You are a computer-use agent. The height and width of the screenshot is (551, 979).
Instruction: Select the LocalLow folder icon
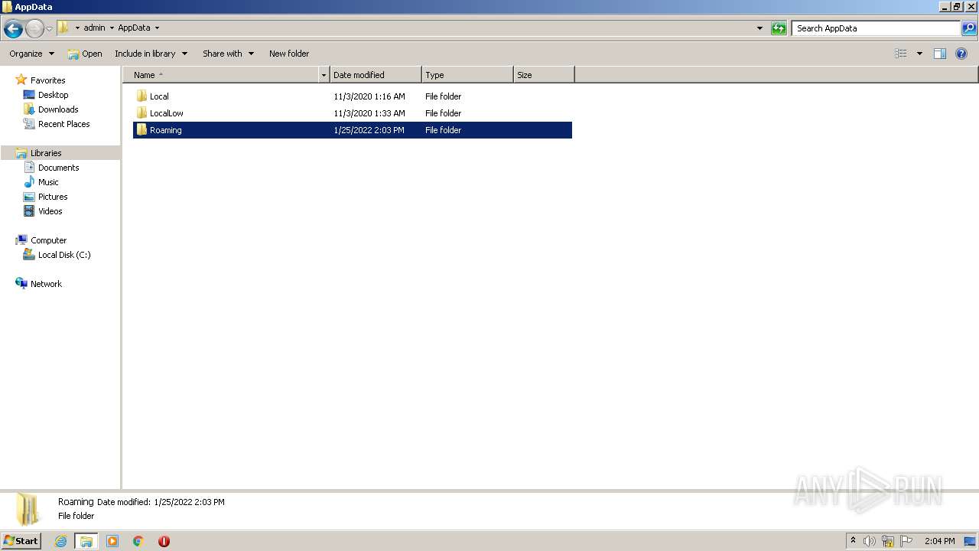141,113
